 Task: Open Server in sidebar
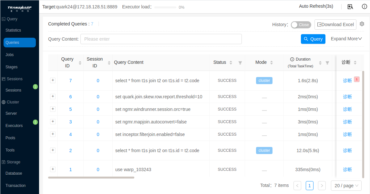pyautogui.click(x=11, y=113)
